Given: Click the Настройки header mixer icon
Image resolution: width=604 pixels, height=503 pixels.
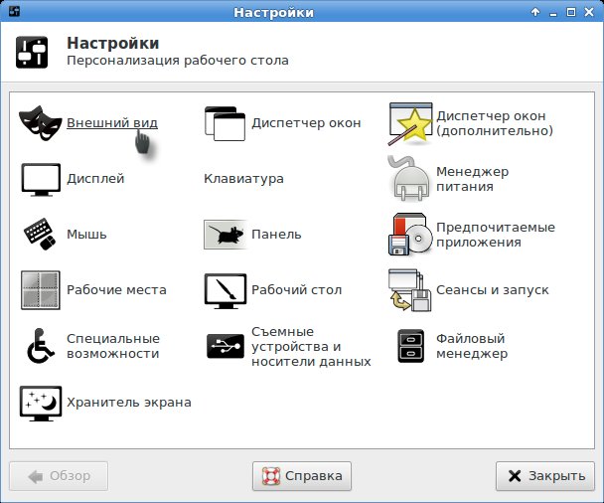Looking at the screenshot, I should [32, 52].
